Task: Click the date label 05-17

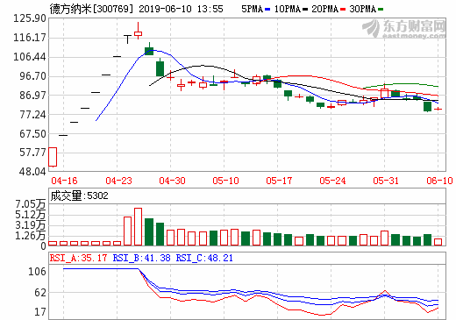Action: click(279, 181)
